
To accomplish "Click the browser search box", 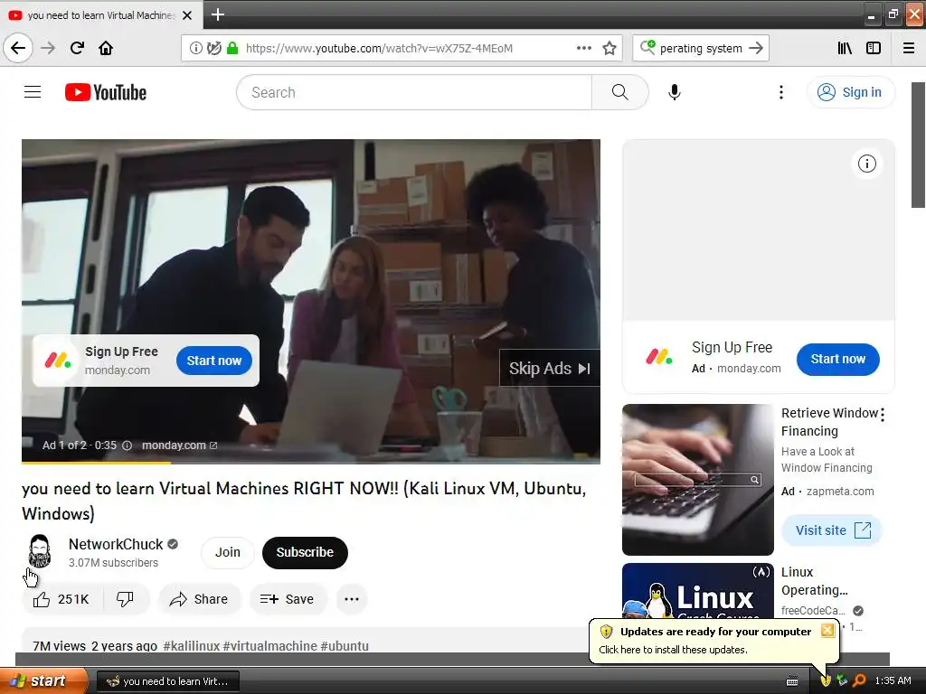I will pos(701,48).
